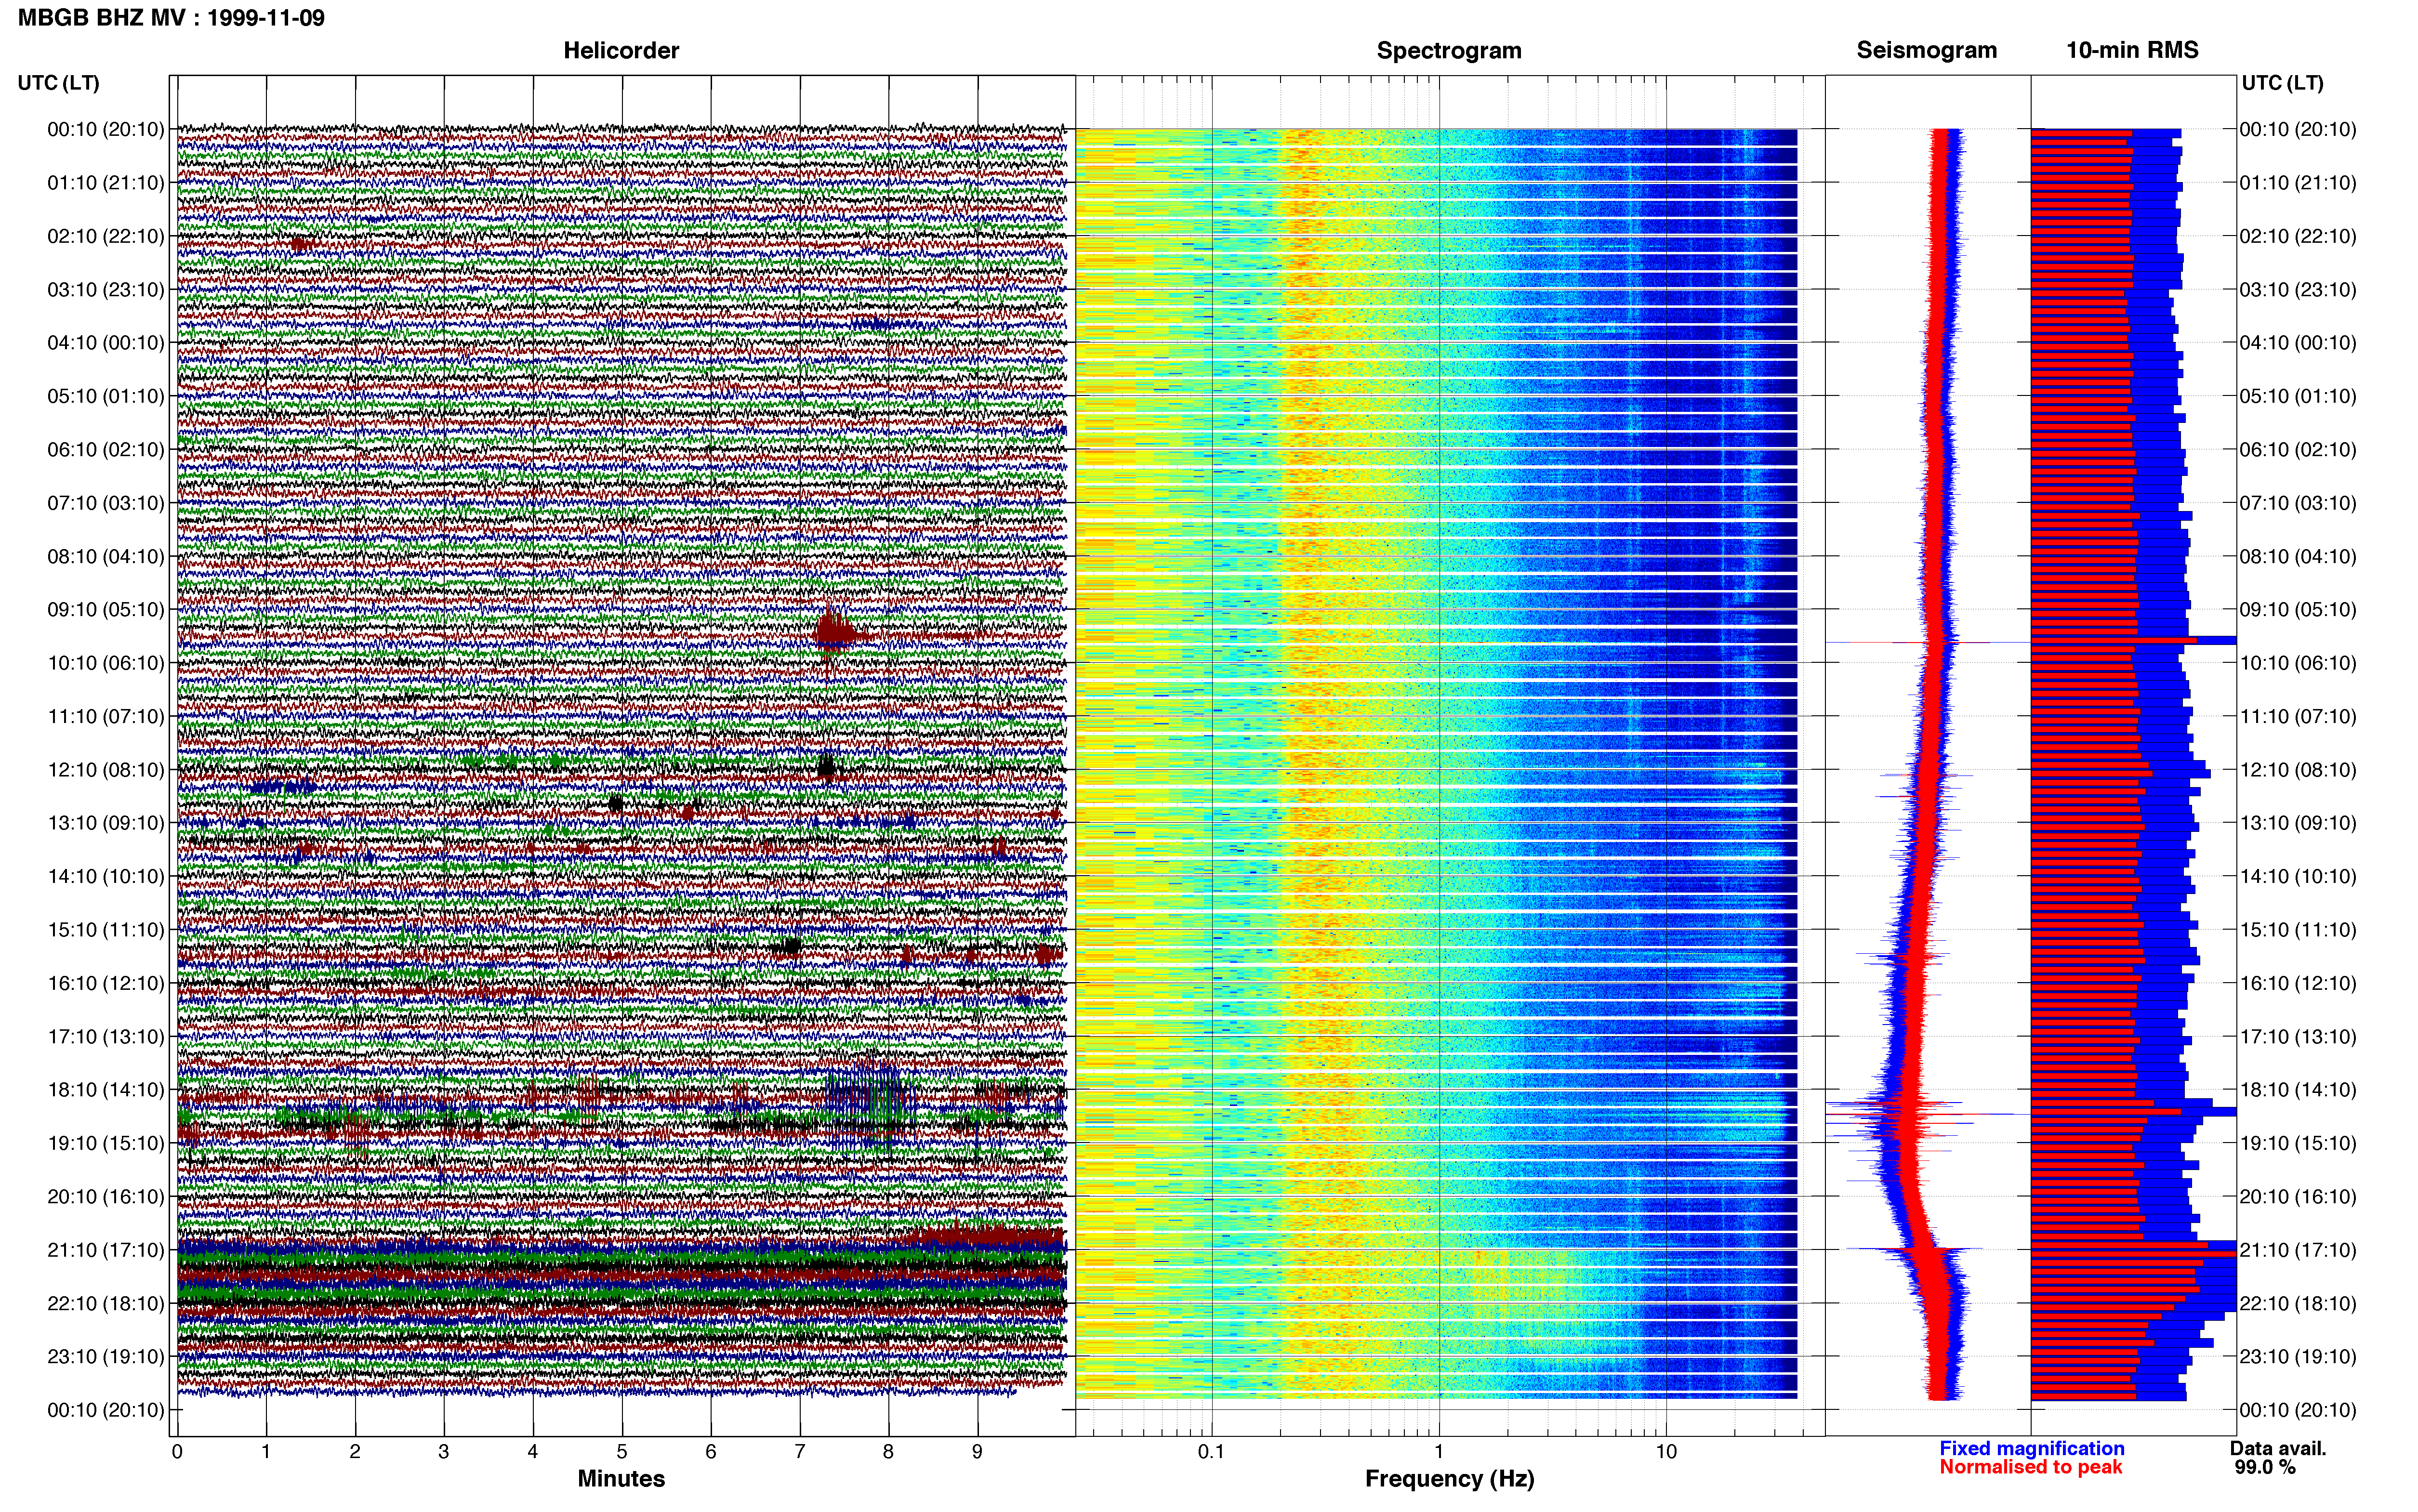Click "15:10 (11:10)" on the left time axis
This screenshot has height=1512, width=2418.
coord(106,930)
